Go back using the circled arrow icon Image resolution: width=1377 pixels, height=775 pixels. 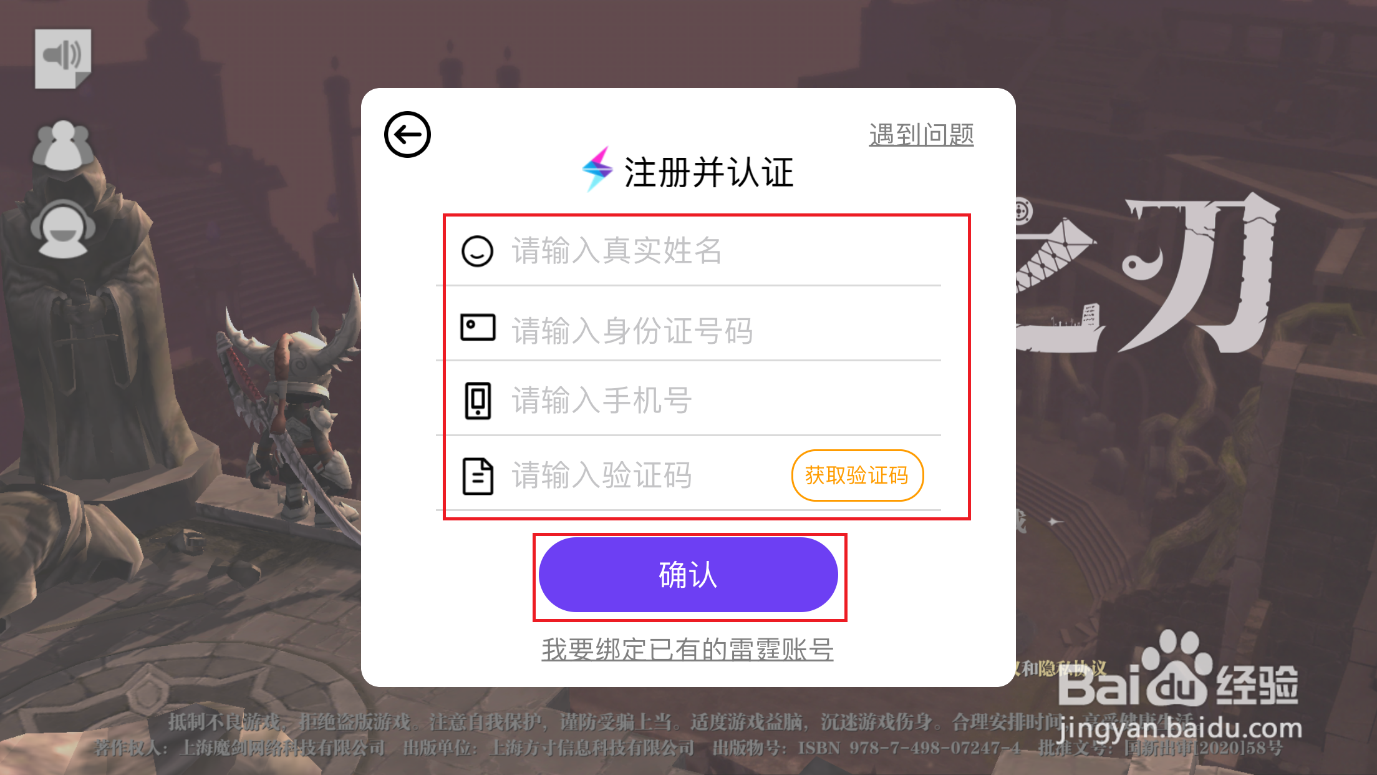click(x=407, y=135)
